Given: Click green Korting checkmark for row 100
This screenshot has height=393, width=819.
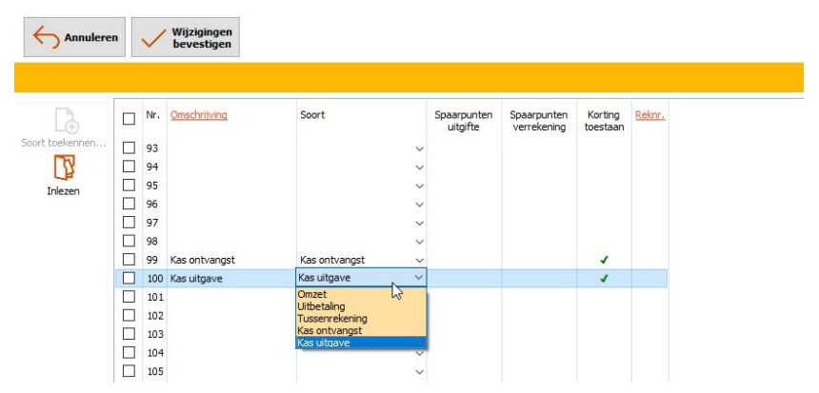Looking at the screenshot, I should (x=604, y=278).
